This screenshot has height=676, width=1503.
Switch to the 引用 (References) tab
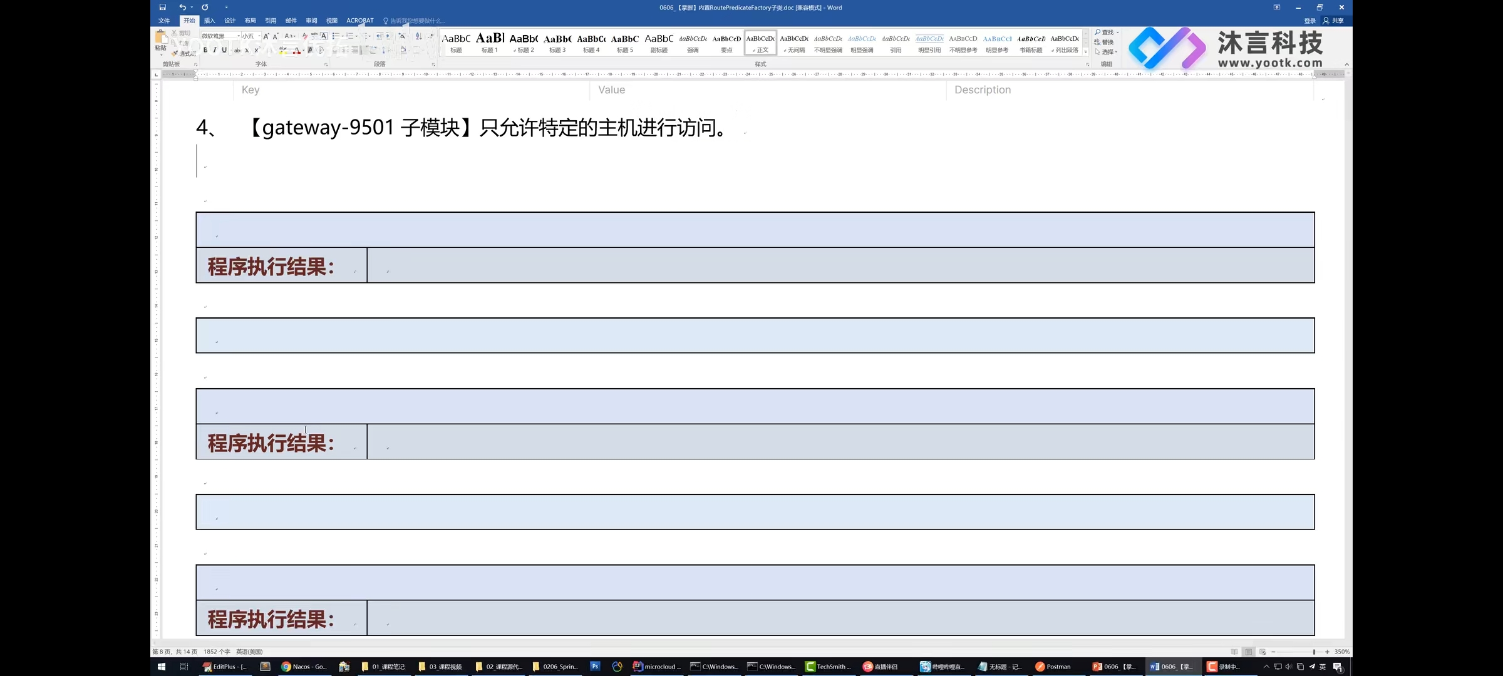point(271,21)
